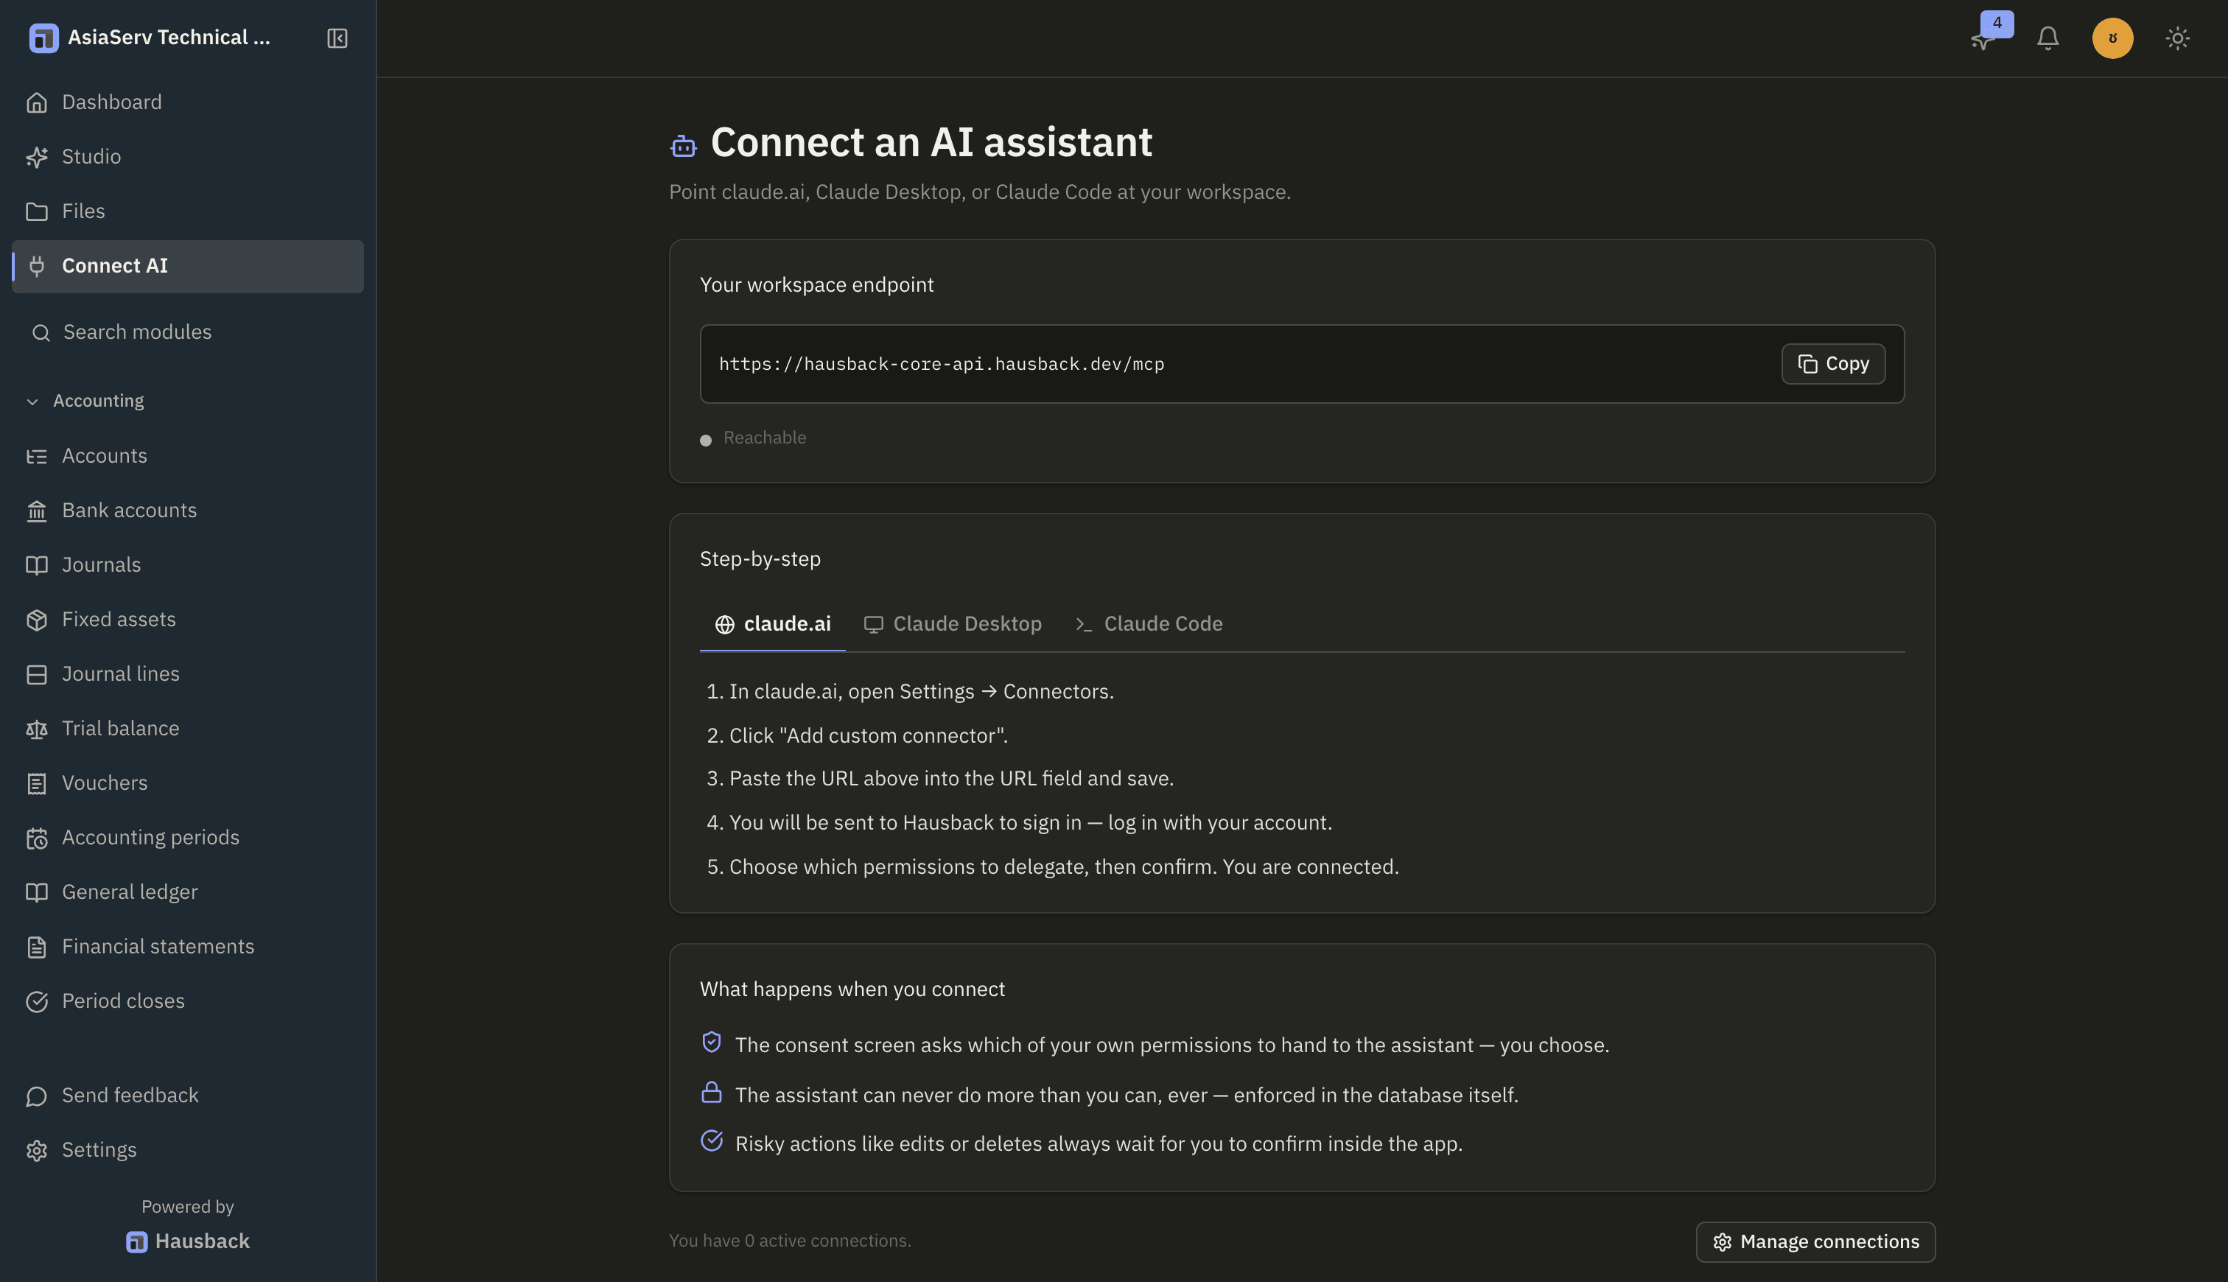Select Connect AI sidebar item
The height and width of the screenshot is (1282, 2228).
[x=187, y=266]
